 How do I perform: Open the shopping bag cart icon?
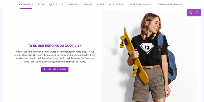pos(197,12)
